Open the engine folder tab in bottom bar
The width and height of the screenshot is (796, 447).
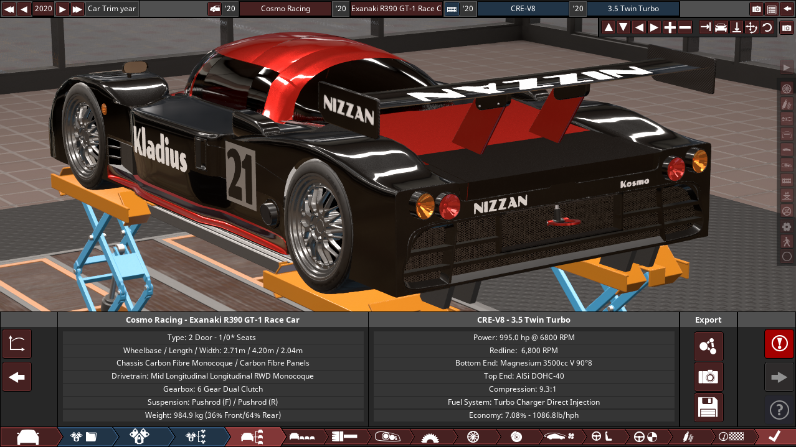click(85, 437)
